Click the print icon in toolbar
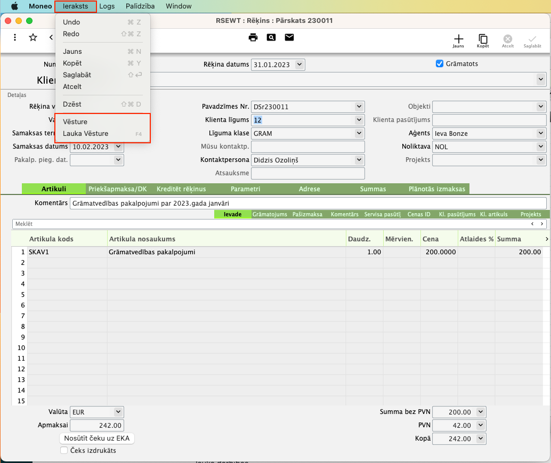 (253, 37)
